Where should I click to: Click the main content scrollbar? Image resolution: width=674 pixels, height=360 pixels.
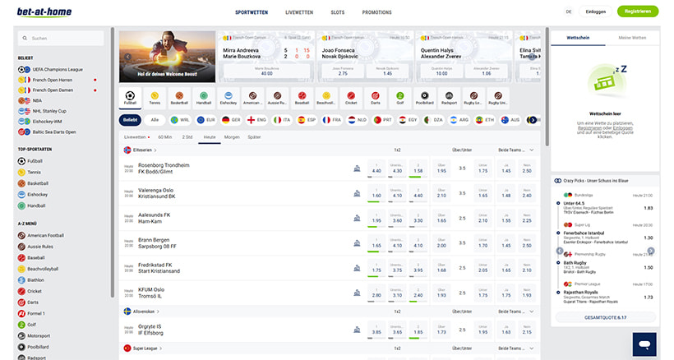tap(547, 87)
